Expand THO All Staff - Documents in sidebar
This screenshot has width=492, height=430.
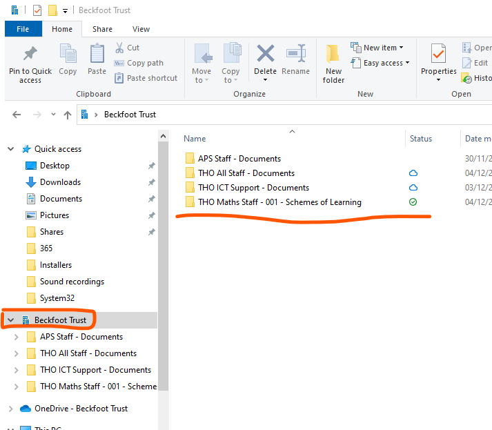coord(16,353)
